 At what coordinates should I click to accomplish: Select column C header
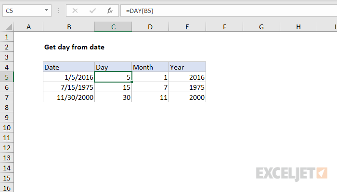coord(113,27)
